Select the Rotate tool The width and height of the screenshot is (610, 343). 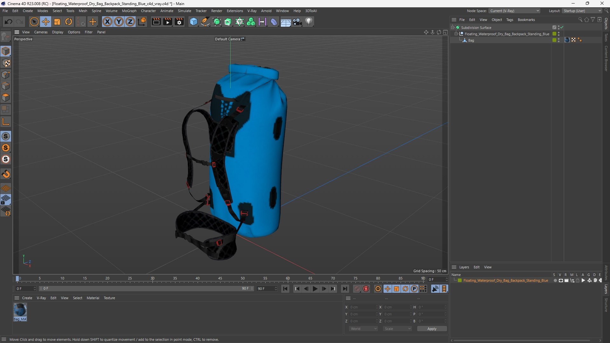[69, 22]
